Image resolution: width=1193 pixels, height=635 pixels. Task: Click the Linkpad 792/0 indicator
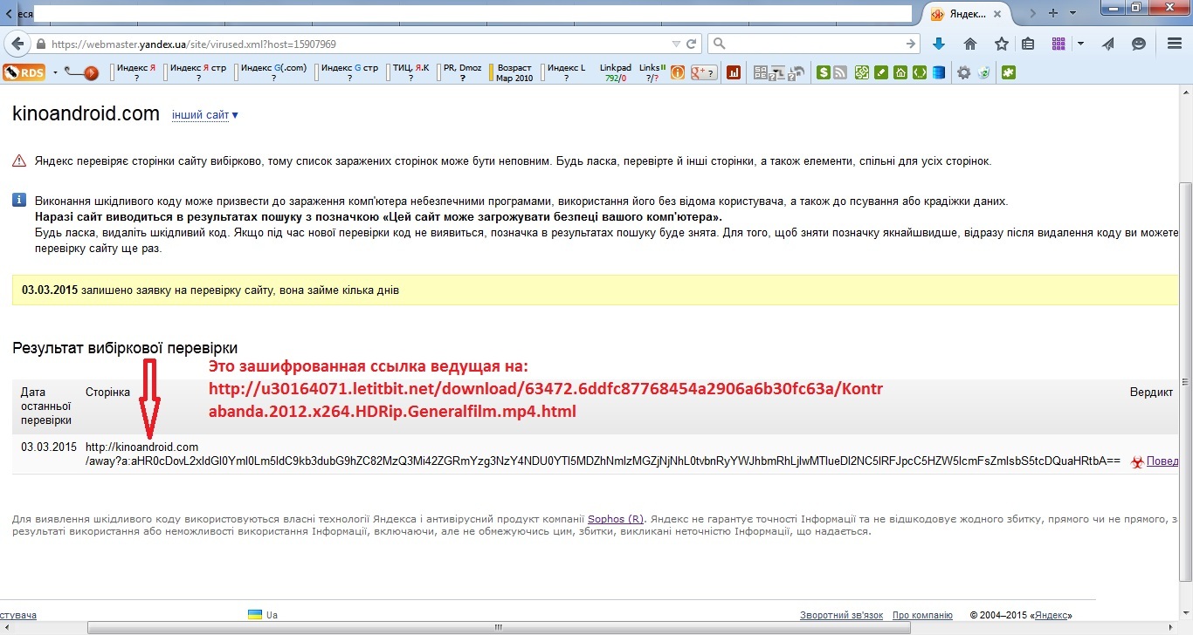click(x=616, y=73)
